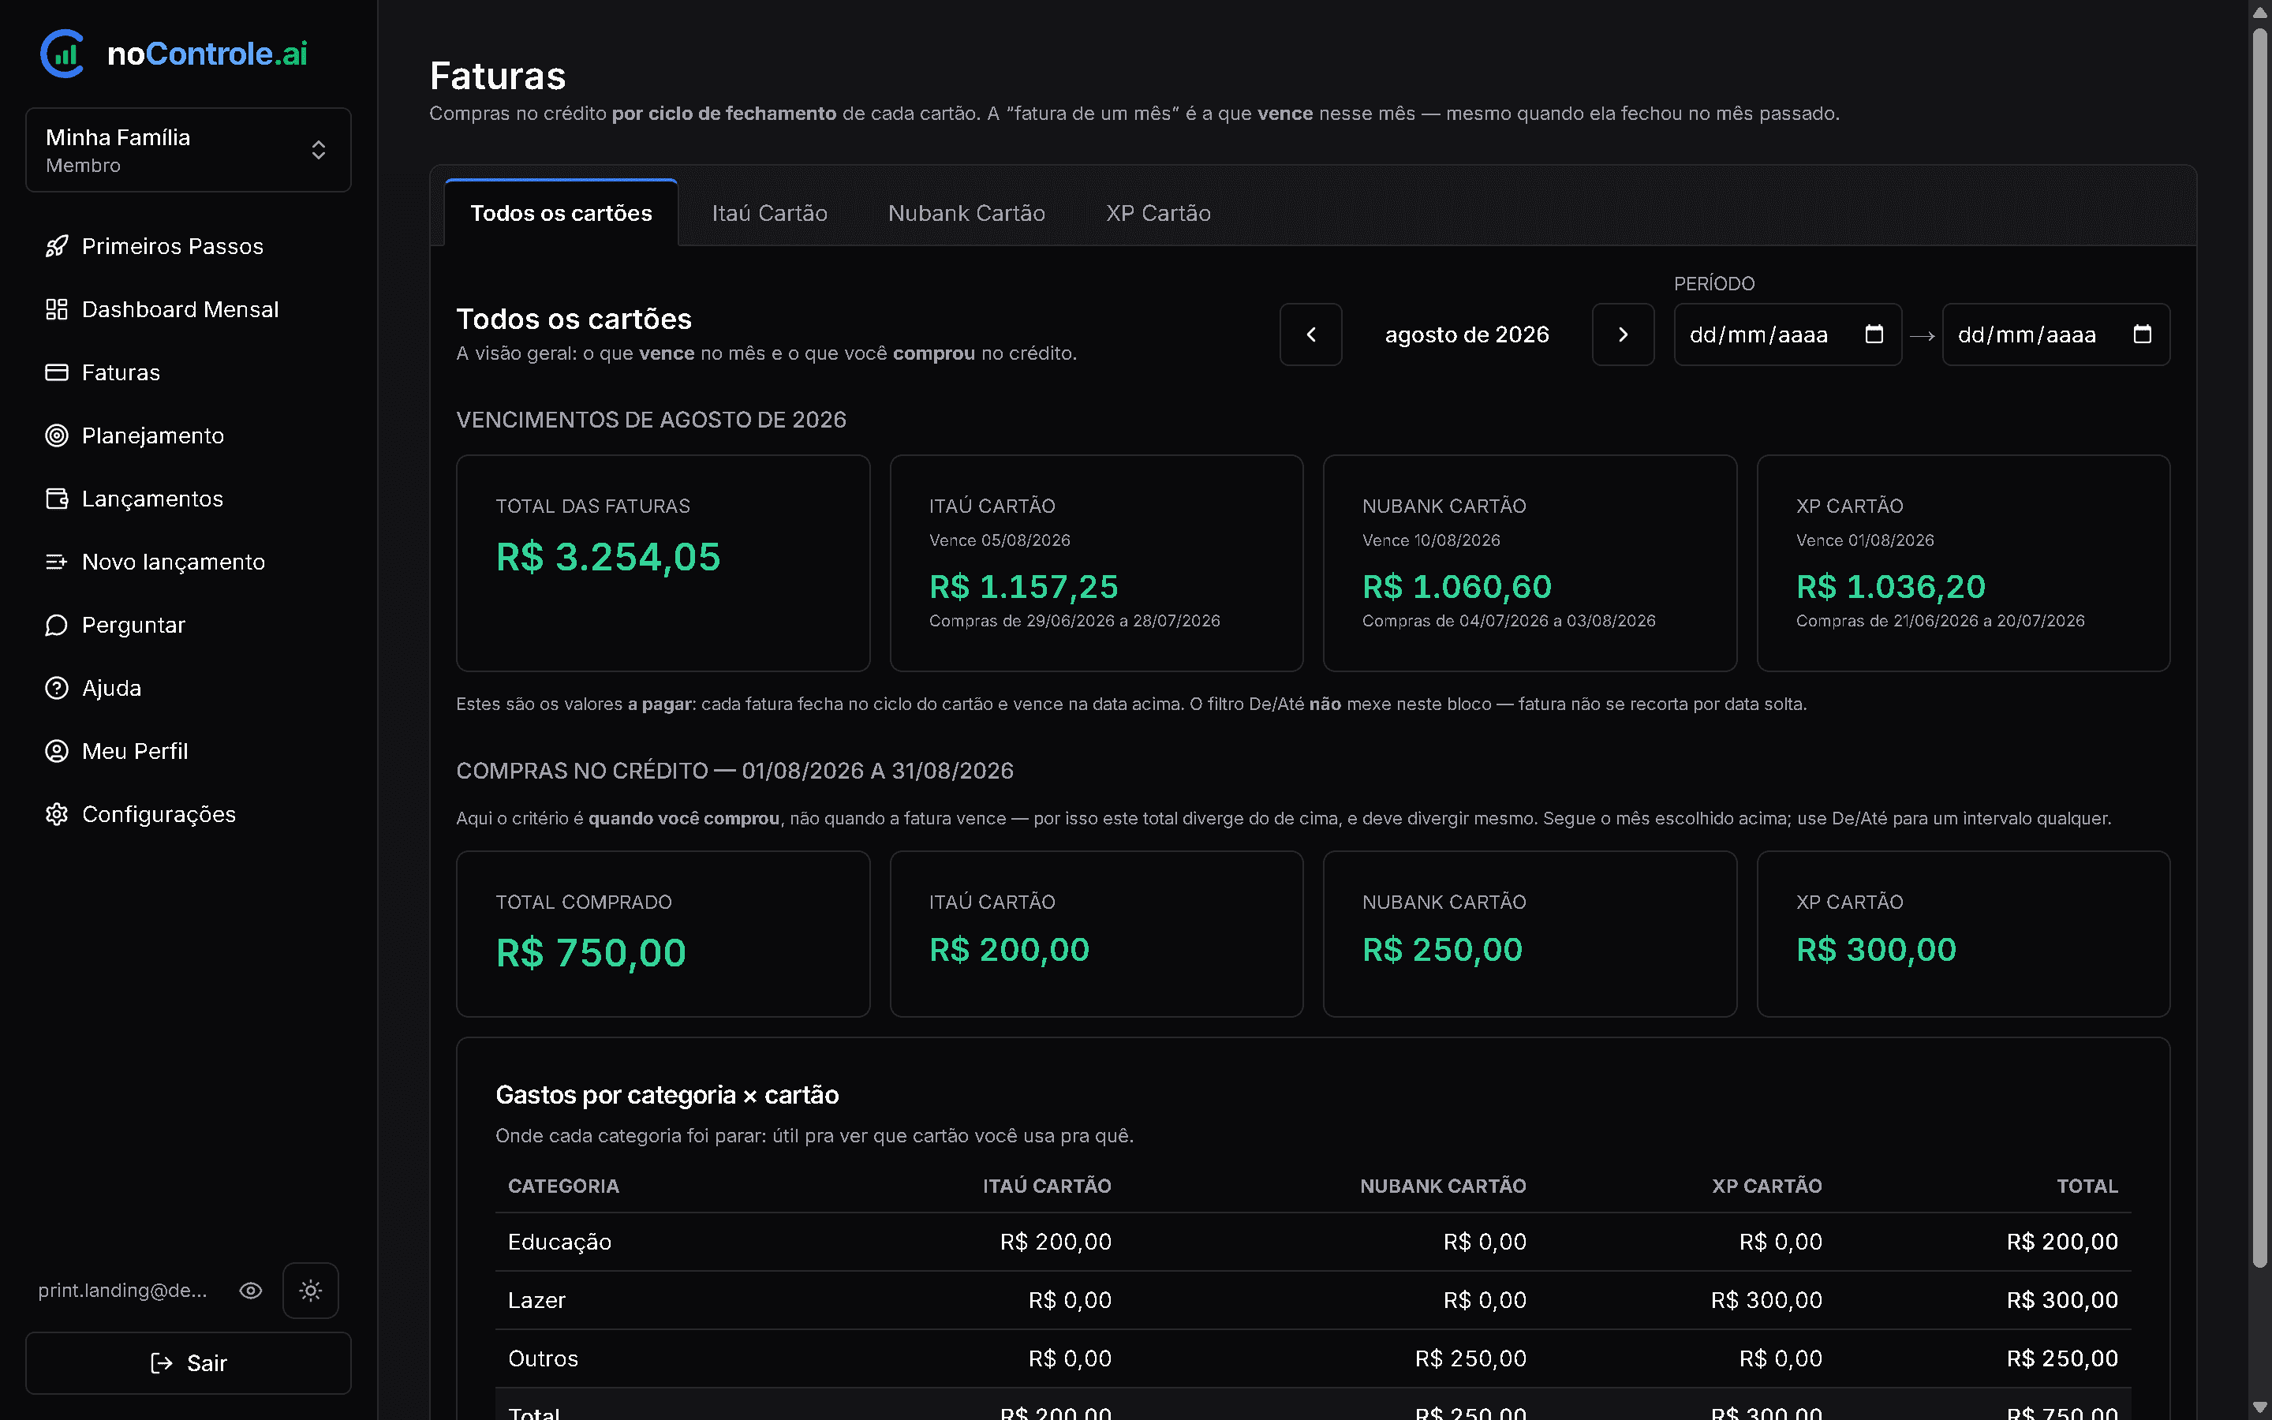The height and width of the screenshot is (1420, 2272).
Task: Click the TOTAL column header in table
Action: click(2087, 1185)
